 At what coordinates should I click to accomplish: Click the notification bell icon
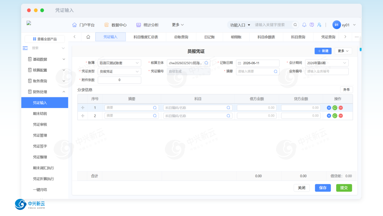pyautogui.click(x=304, y=25)
